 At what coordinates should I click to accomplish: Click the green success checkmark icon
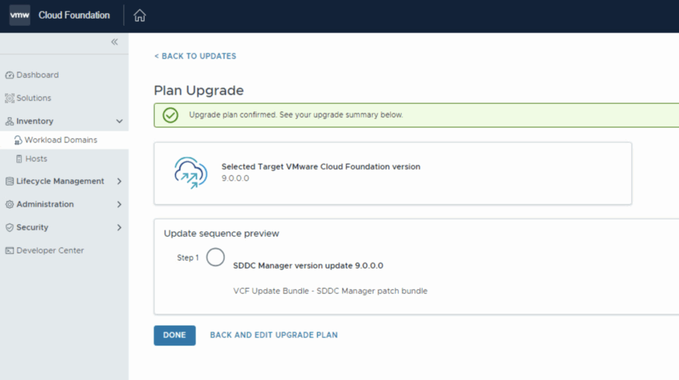170,115
